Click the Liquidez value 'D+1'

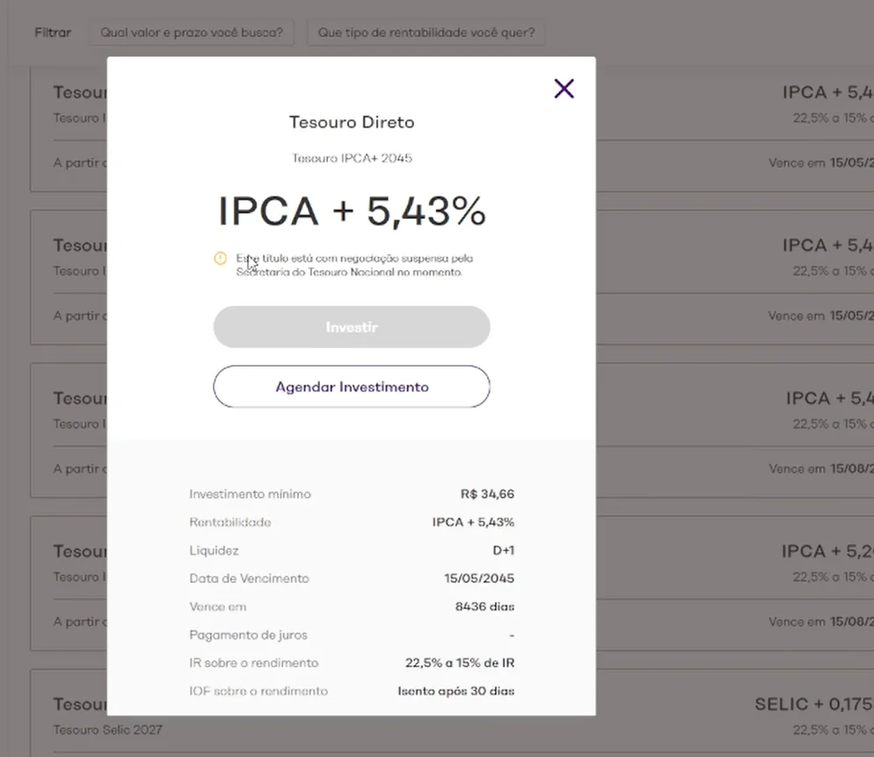(503, 550)
